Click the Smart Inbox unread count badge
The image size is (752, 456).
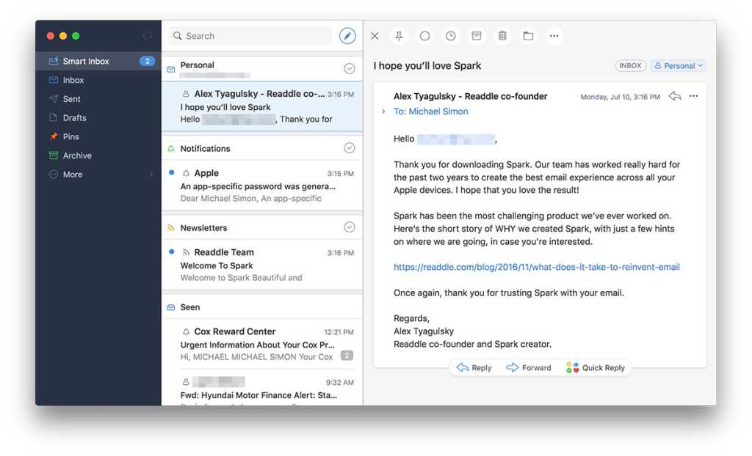click(147, 61)
